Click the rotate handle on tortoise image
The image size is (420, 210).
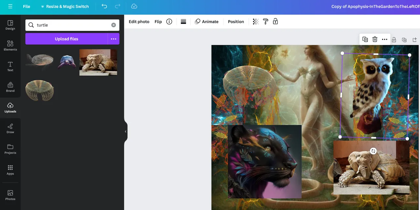[373, 151]
